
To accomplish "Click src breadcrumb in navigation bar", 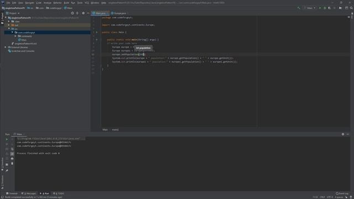I will tap(30, 8).
